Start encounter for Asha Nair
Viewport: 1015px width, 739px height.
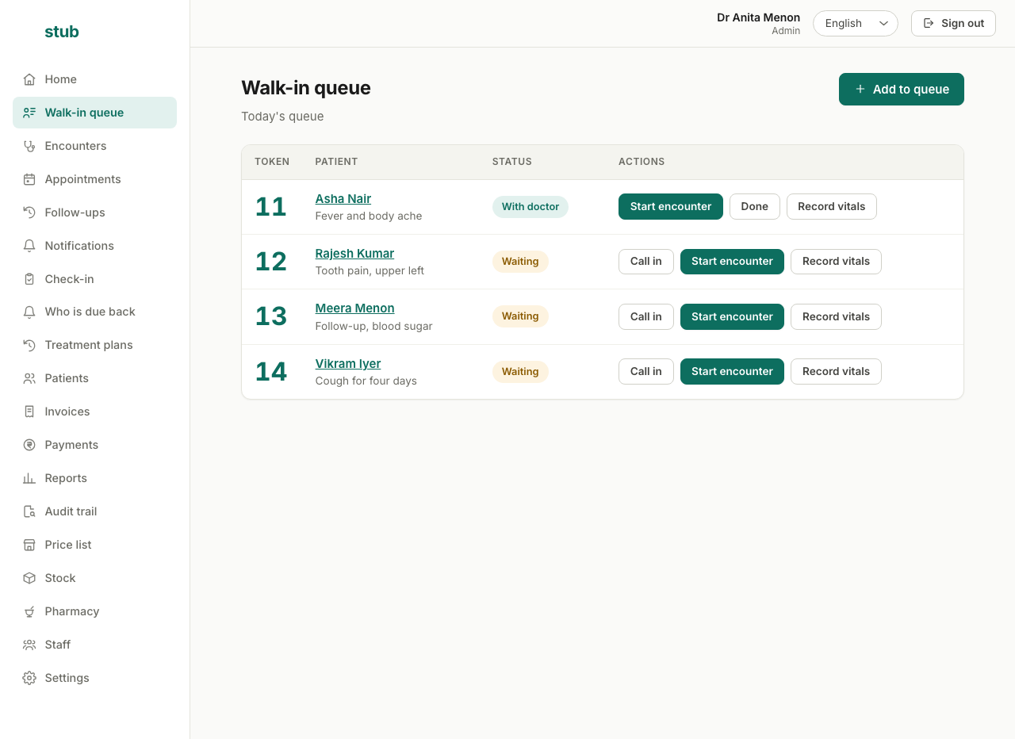(671, 206)
